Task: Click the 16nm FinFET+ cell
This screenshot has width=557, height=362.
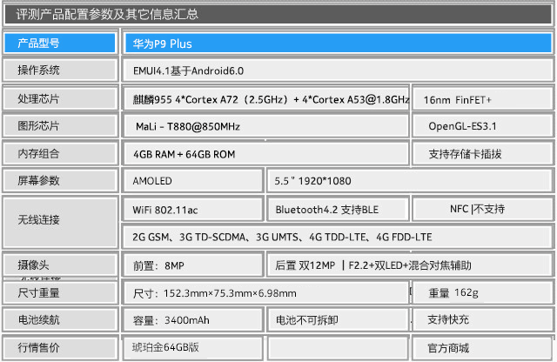Action: coord(482,100)
